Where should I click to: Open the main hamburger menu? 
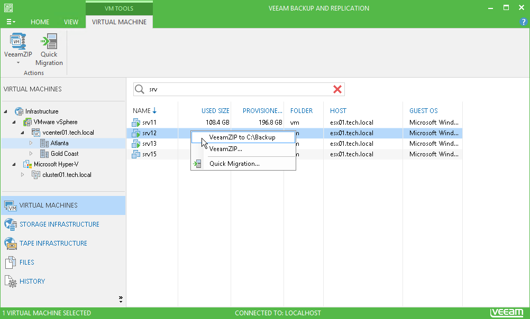11,22
